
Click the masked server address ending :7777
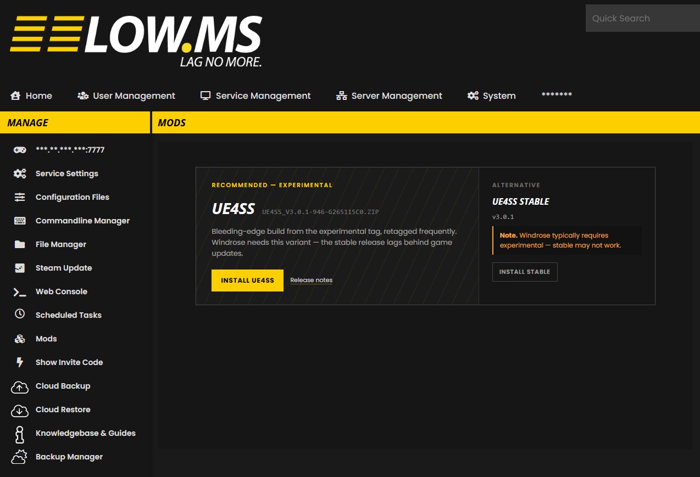[70, 150]
